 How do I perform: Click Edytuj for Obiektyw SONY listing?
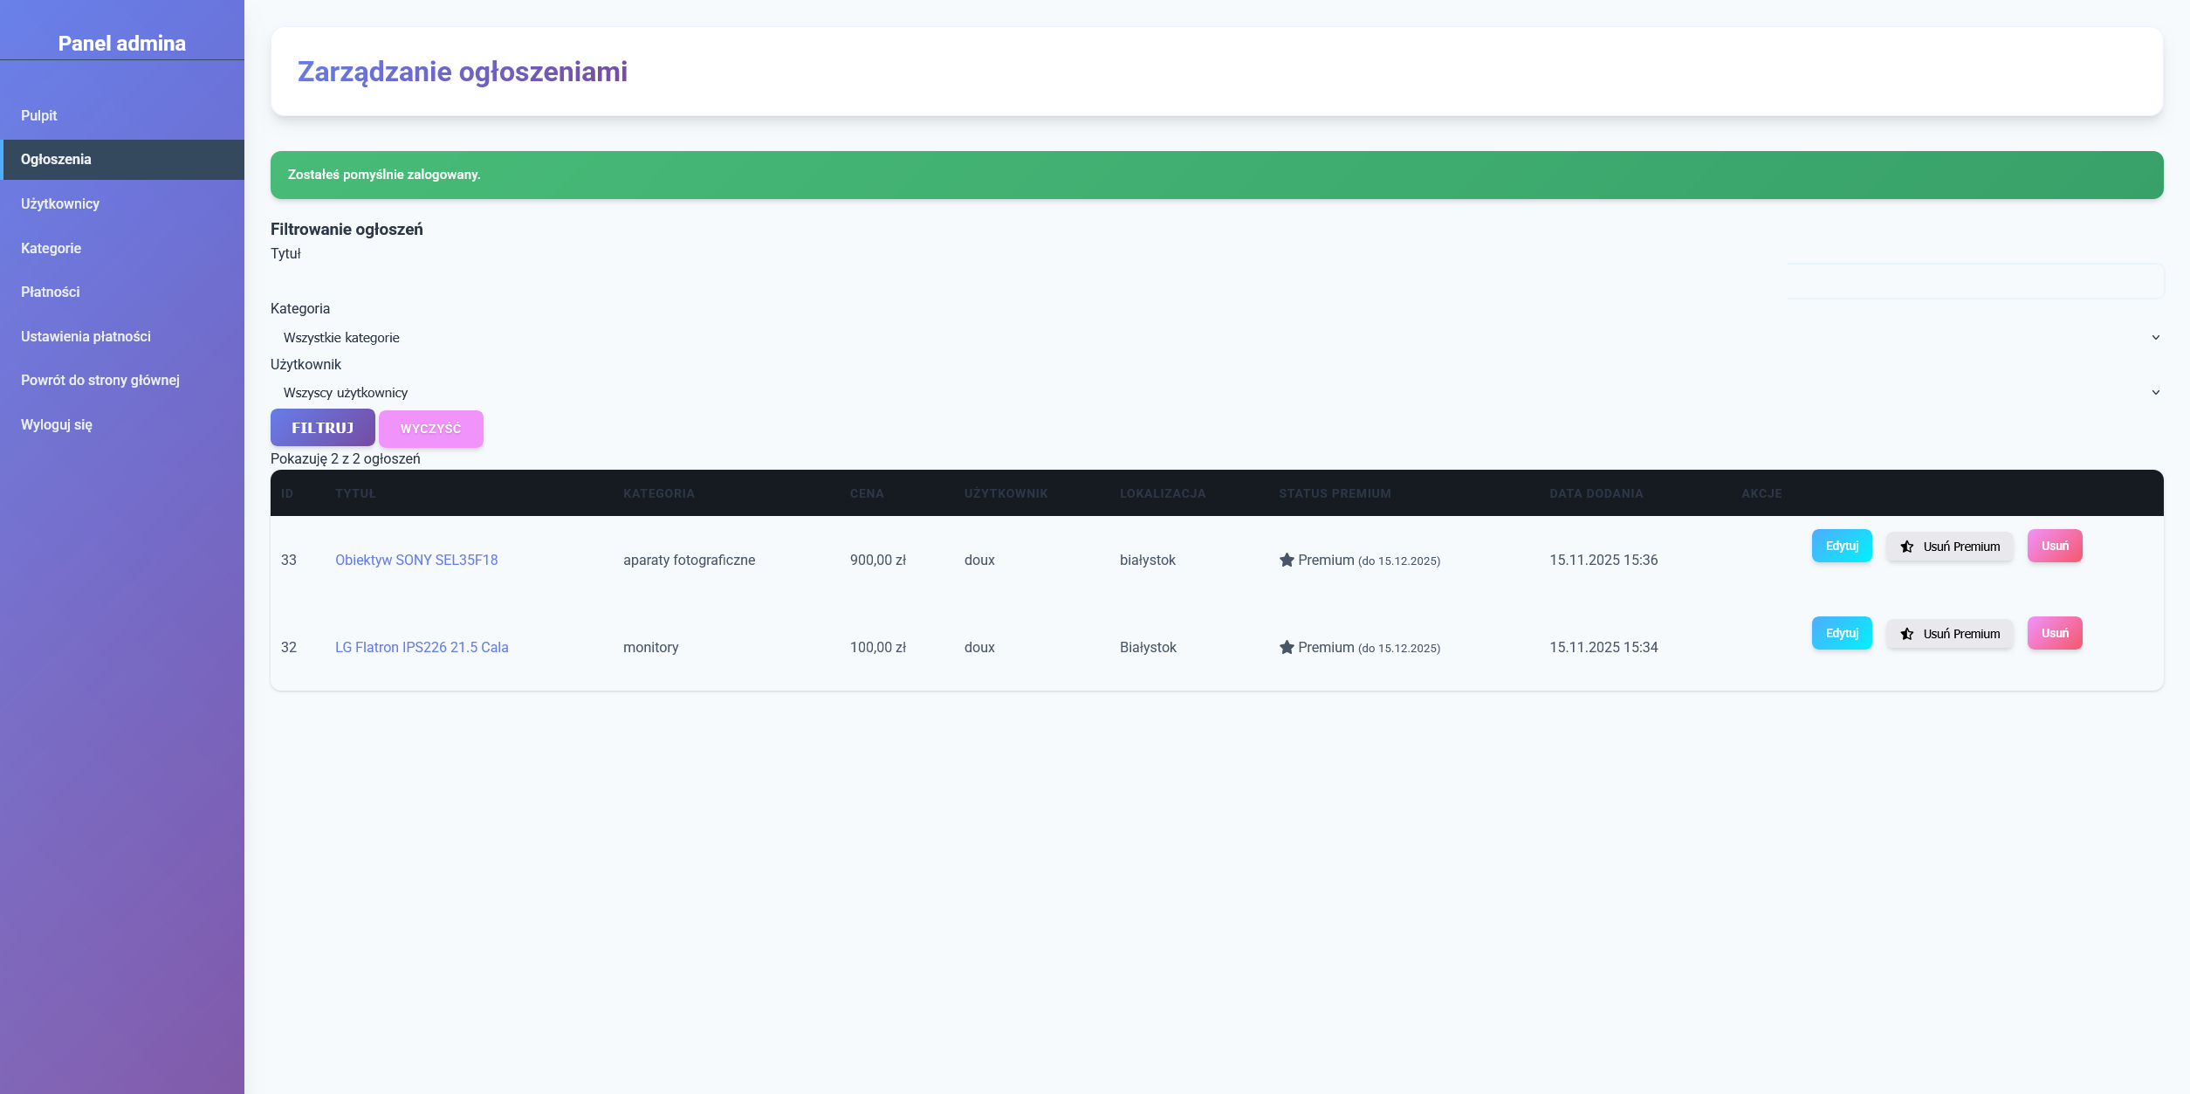tap(1841, 546)
